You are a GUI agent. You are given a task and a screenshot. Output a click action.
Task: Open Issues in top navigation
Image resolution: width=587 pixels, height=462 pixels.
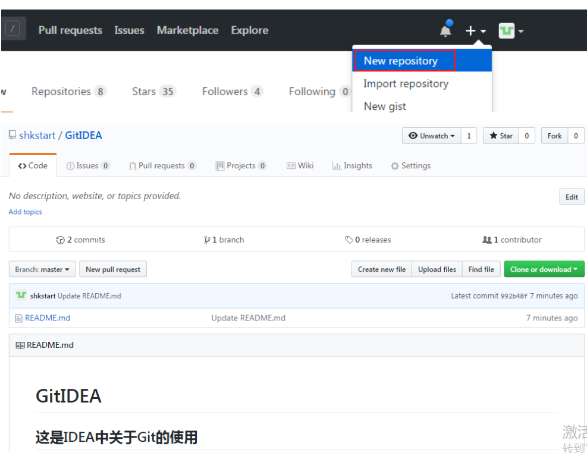pyautogui.click(x=129, y=30)
